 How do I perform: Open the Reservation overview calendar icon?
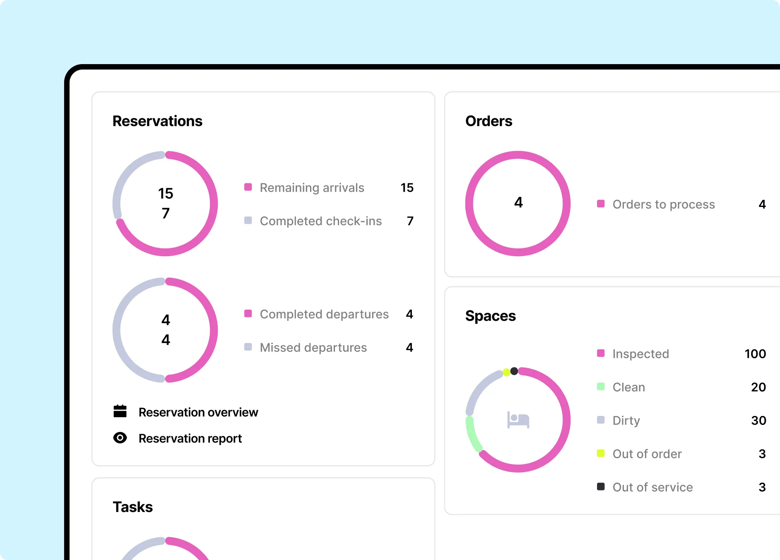pos(120,411)
